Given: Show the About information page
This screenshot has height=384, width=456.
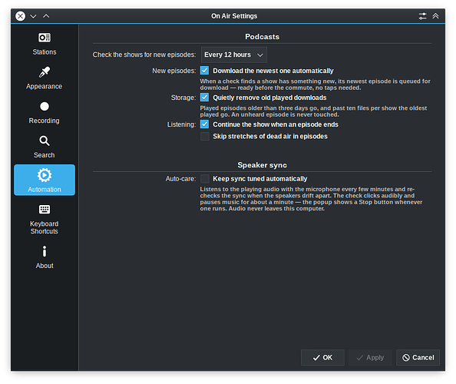Looking at the screenshot, I should click(45, 257).
